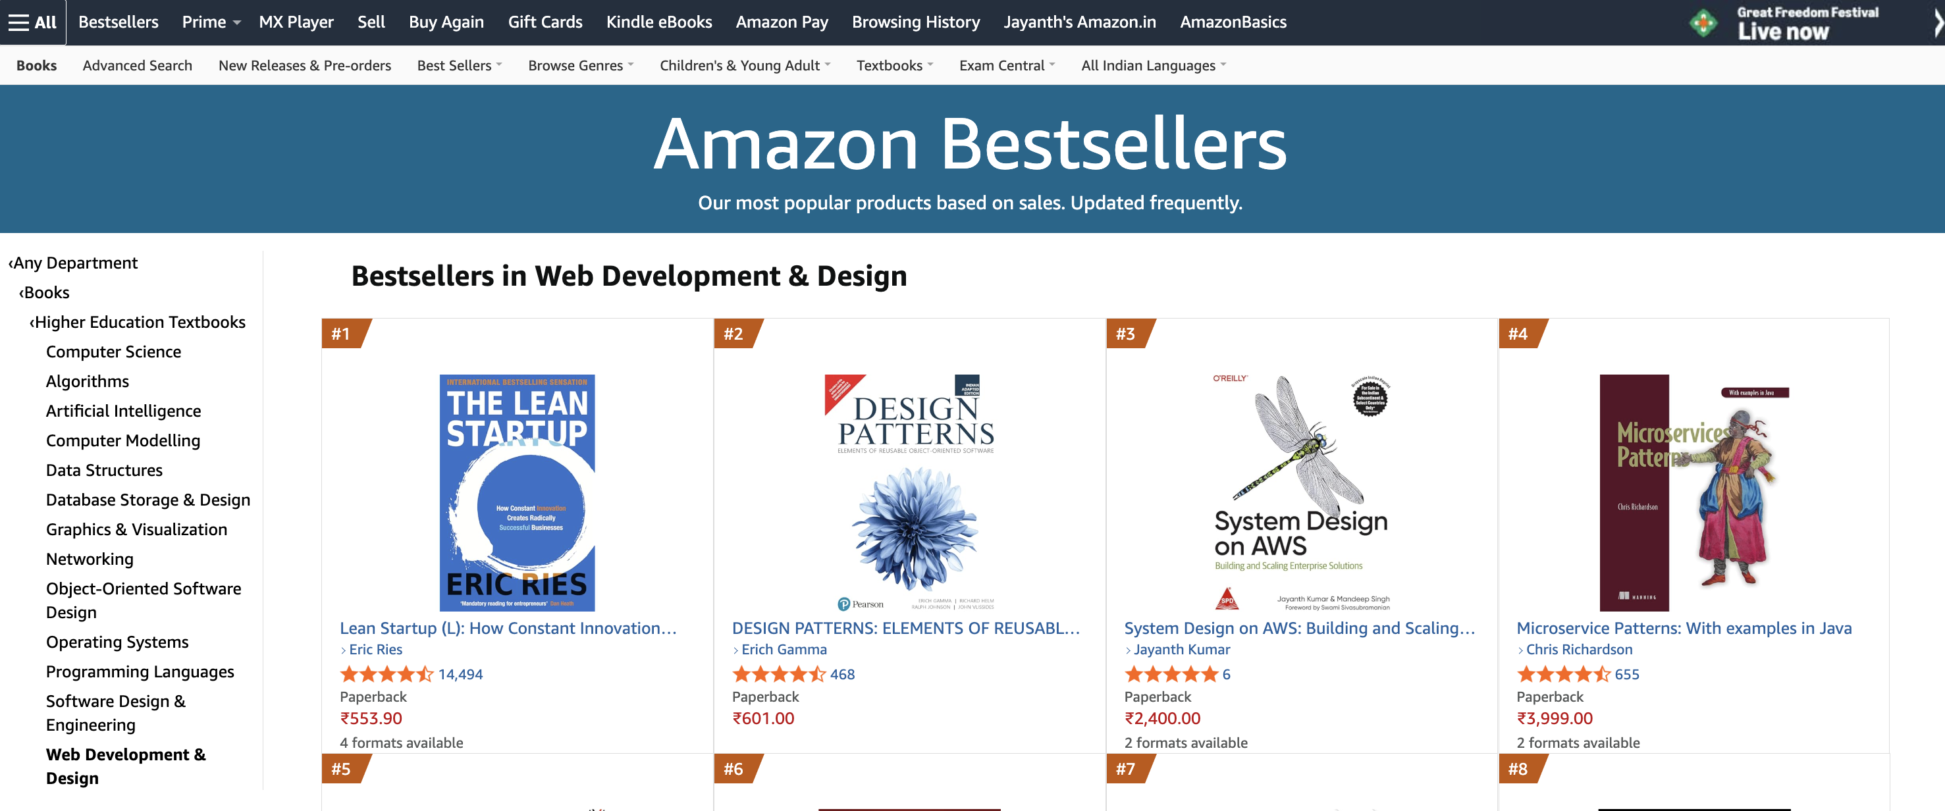Select the Operating Systems category
The image size is (1945, 811).
pyautogui.click(x=117, y=642)
